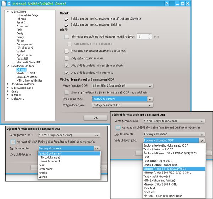Choose 'Kresba' from document type list
This screenshot has width=213, height=199.
click(x=69, y=173)
